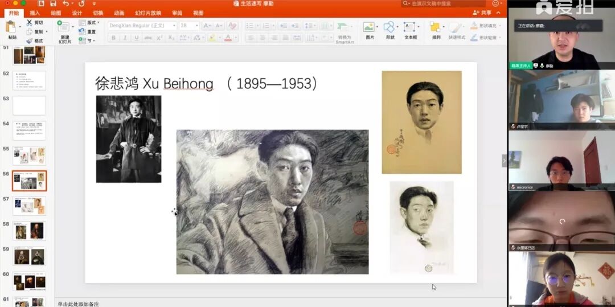Viewport: 615px width, 307px height.
Task: Toggle left text alignment
Action: (251, 38)
